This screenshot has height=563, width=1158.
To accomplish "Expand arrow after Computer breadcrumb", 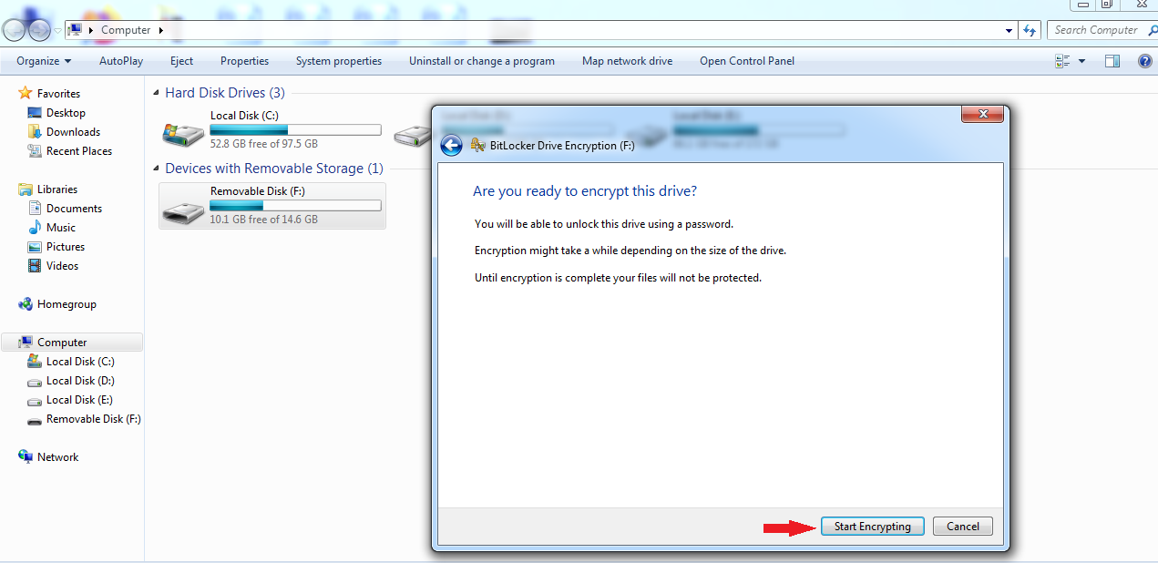I will click(x=161, y=30).
